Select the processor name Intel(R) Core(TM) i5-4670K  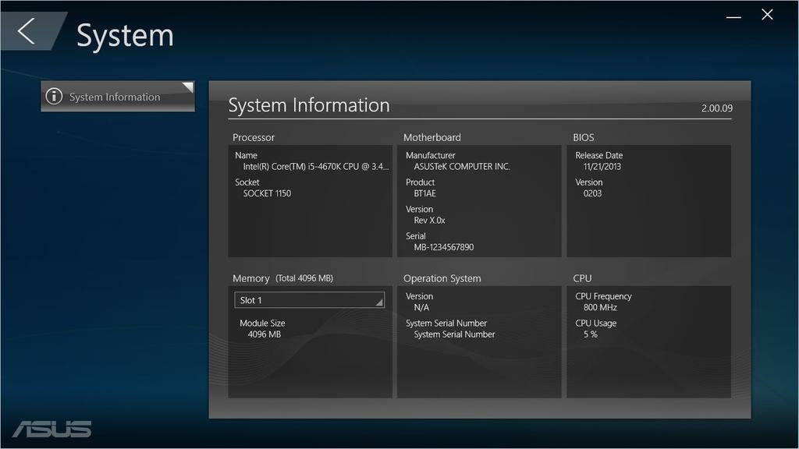coord(315,167)
